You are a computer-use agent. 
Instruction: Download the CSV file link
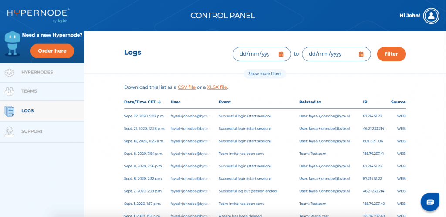tap(186, 87)
